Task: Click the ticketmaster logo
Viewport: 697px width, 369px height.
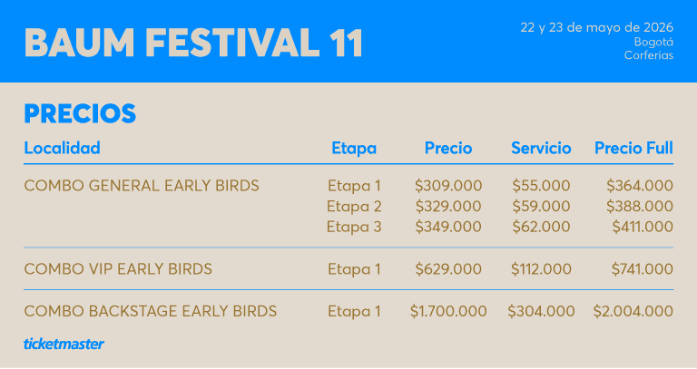Action: coord(64,344)
